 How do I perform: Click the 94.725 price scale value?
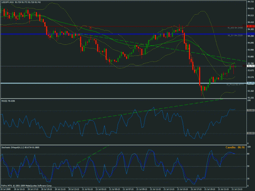[251, 2]
